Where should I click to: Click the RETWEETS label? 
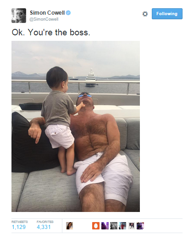click(x=20, y=222)
